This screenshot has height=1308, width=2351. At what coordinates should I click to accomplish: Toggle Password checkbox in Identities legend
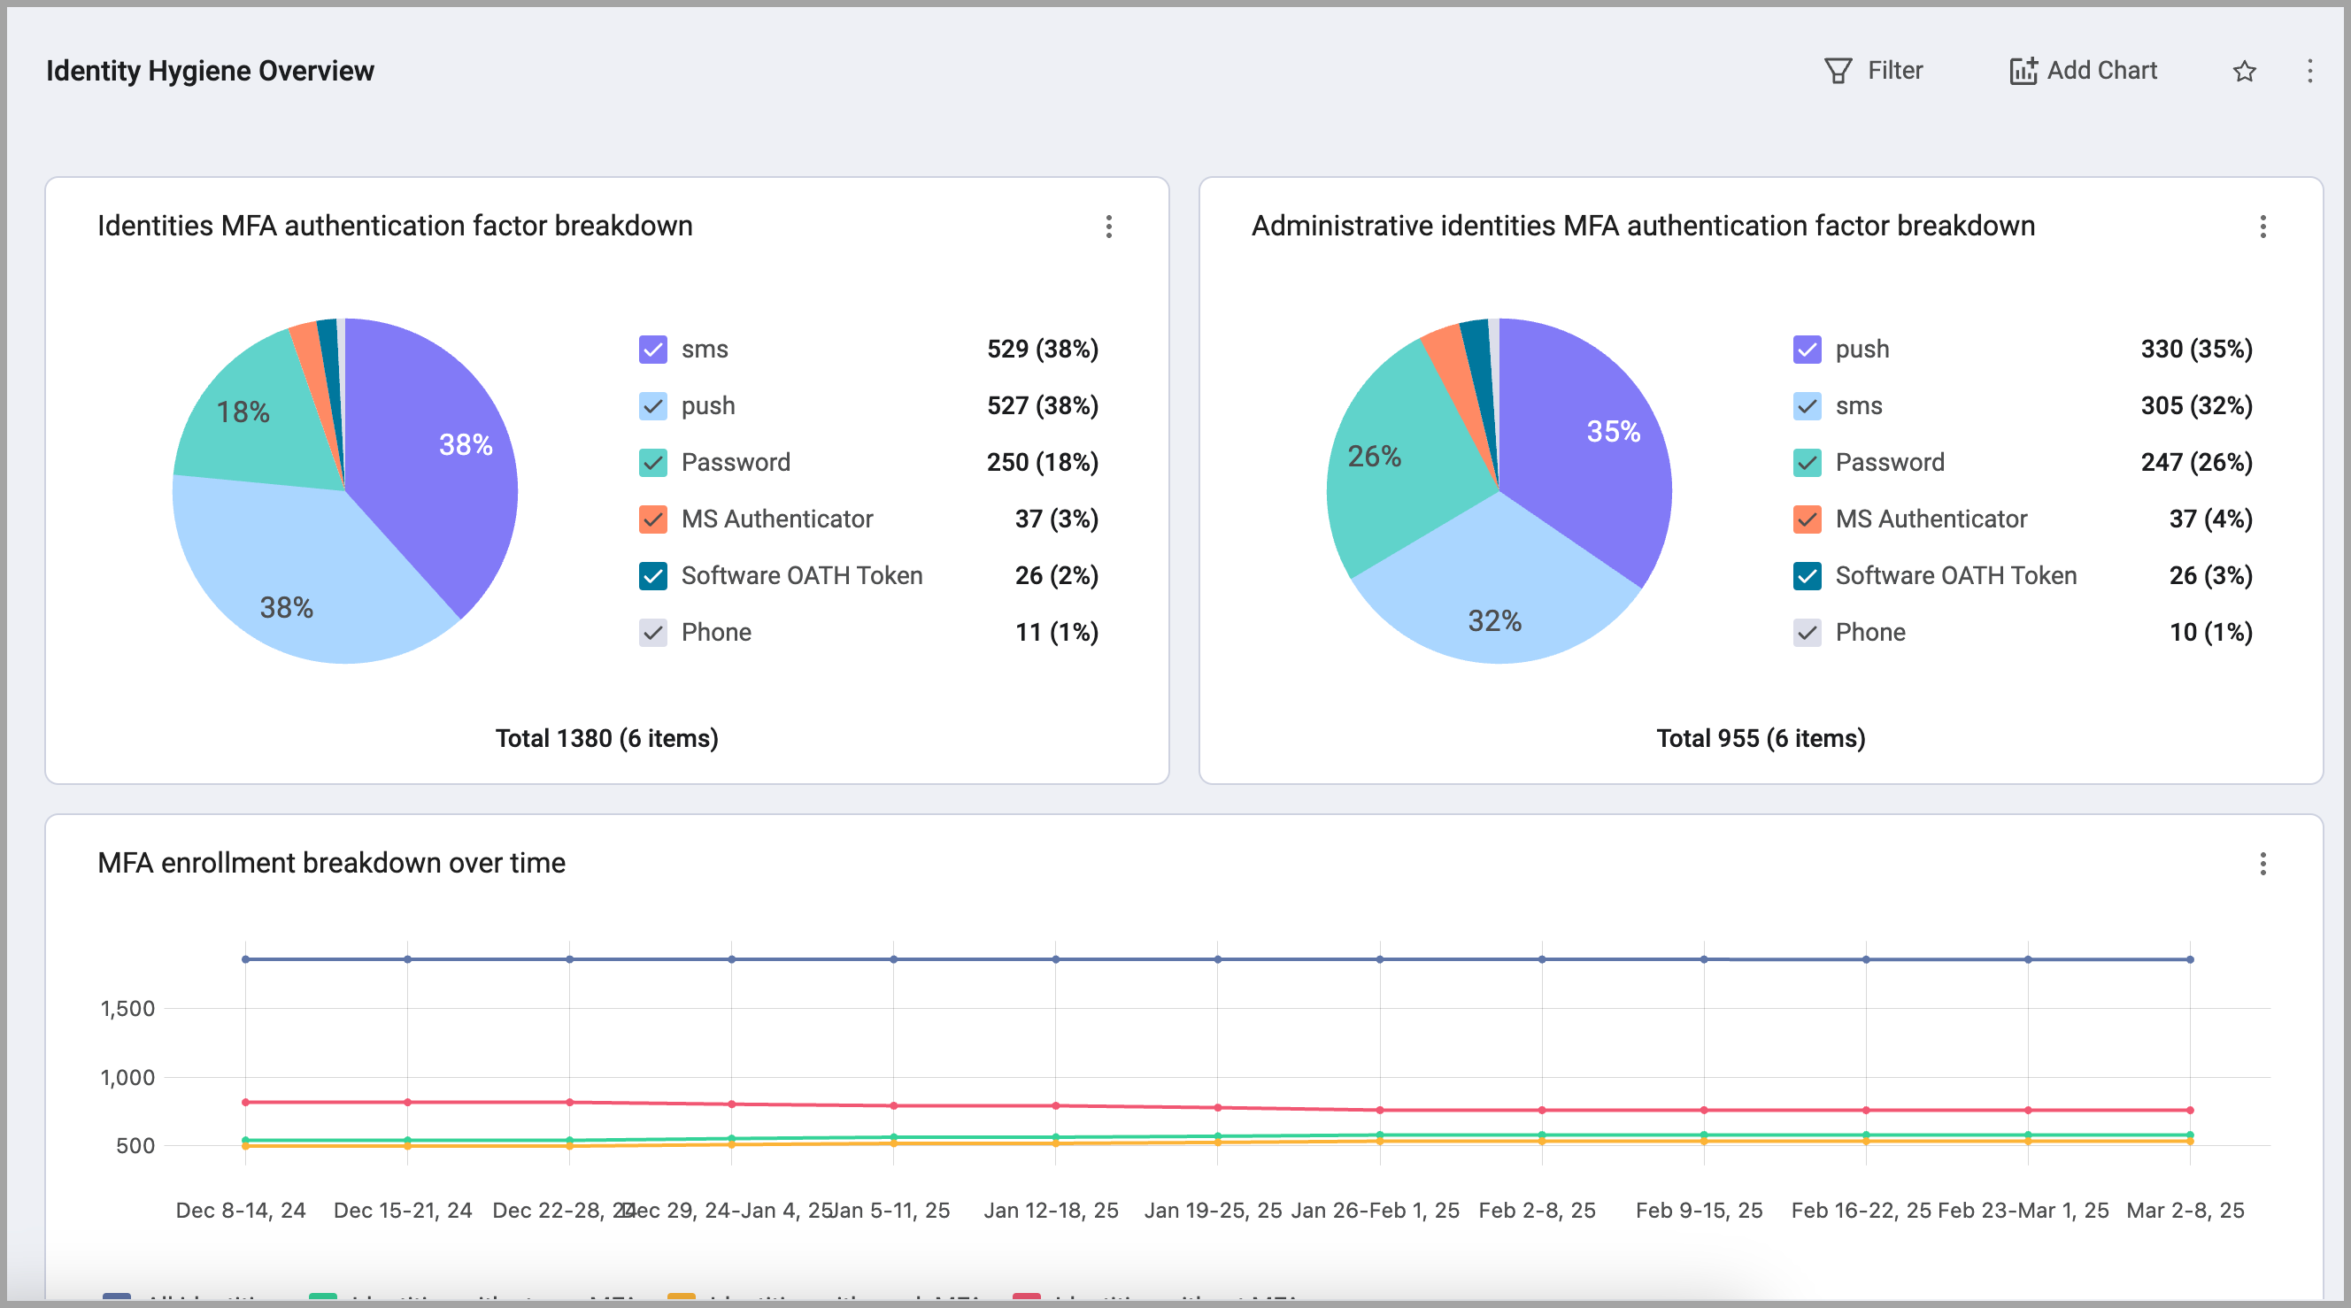(652, 463)
